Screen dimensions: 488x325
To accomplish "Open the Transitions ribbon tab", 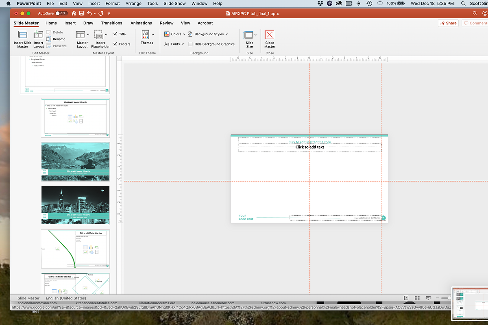I will (111, 23).
